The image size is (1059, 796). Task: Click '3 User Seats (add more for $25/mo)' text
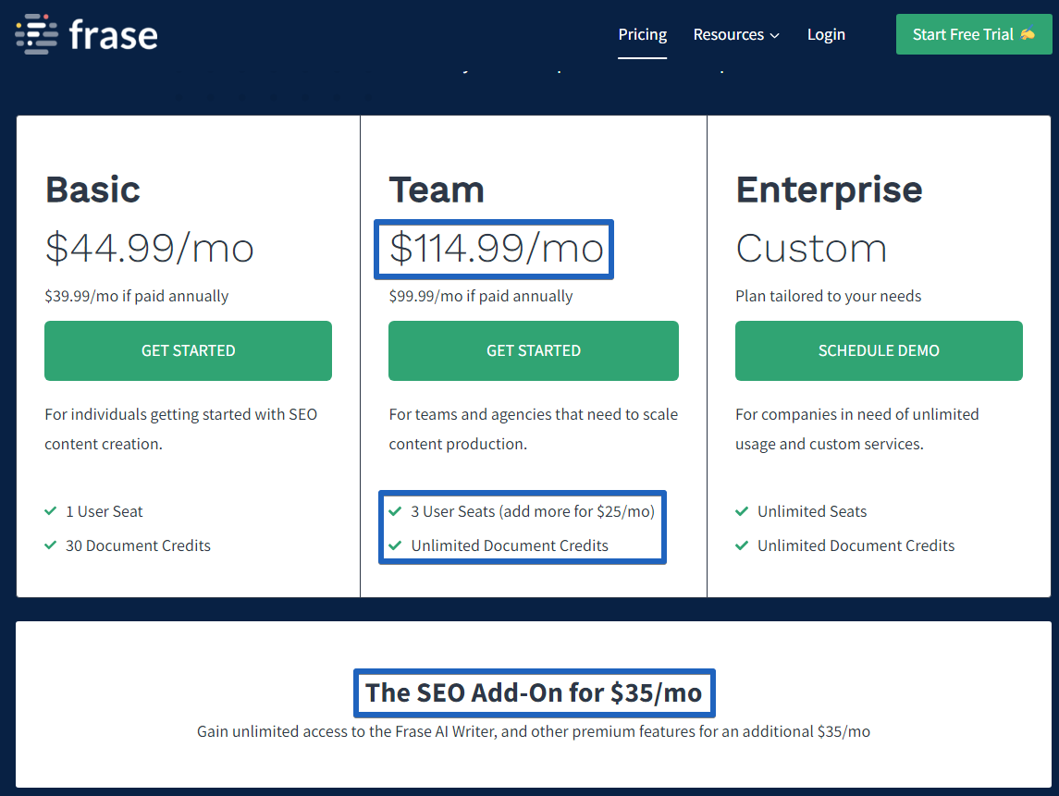[533, 511]
